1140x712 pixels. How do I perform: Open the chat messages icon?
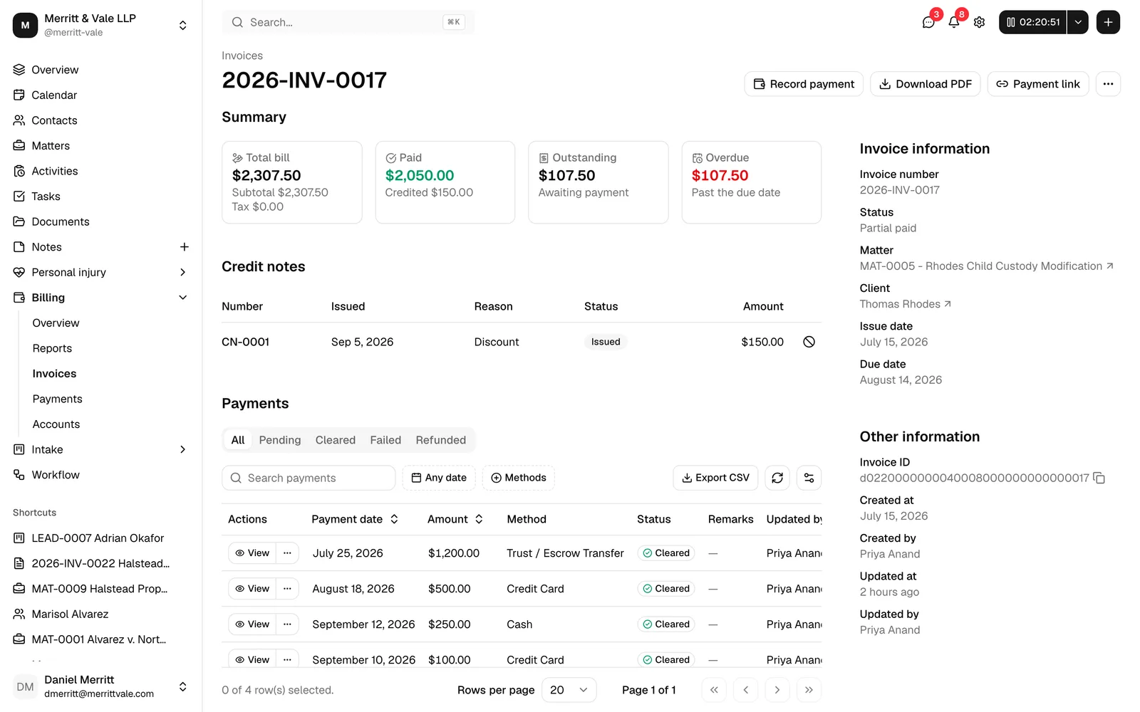coord(928,22)
